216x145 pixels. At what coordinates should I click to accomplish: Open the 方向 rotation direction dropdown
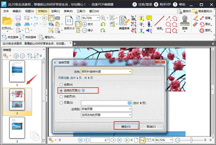pyautogui.click(x=106, y=72)
